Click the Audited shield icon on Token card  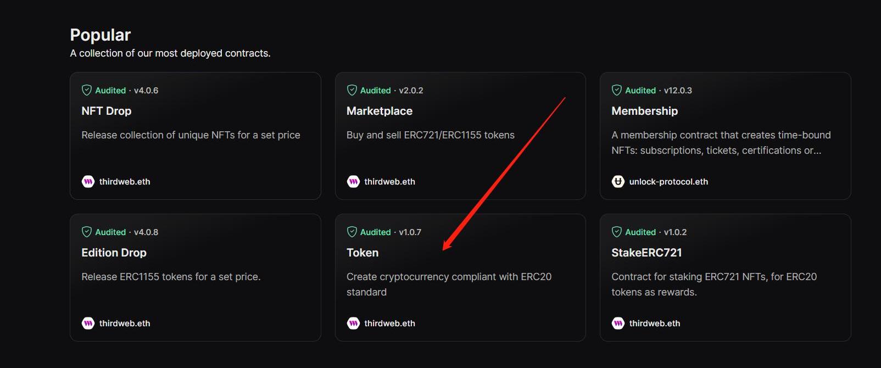(x=352, y=232)
